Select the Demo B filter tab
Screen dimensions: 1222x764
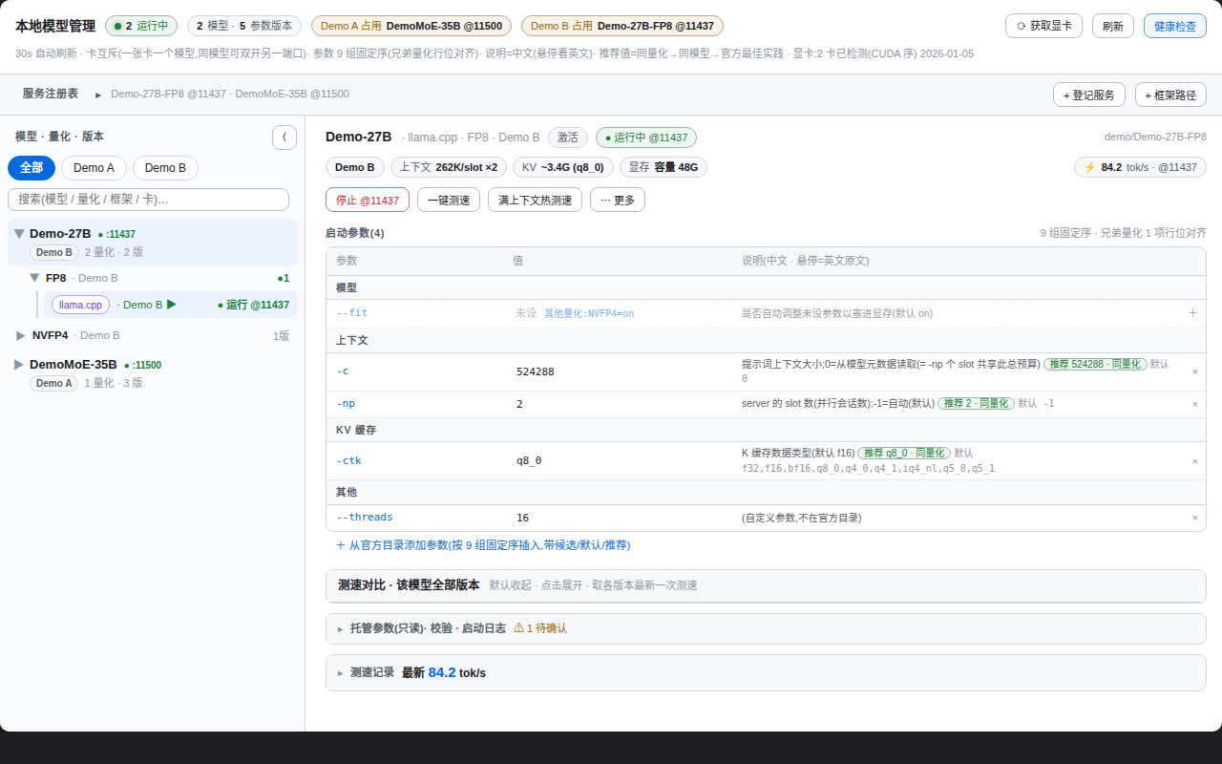(x=165, y=168)
